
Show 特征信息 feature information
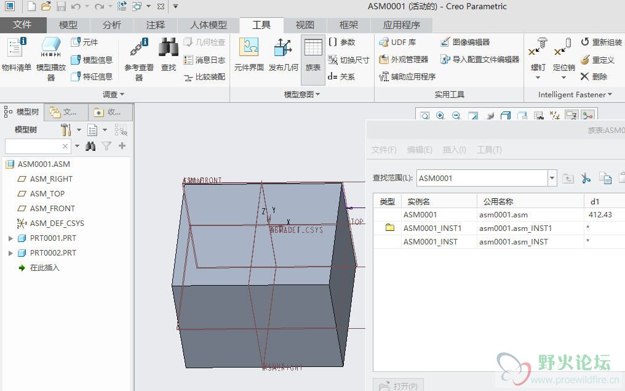pos(92,76)
